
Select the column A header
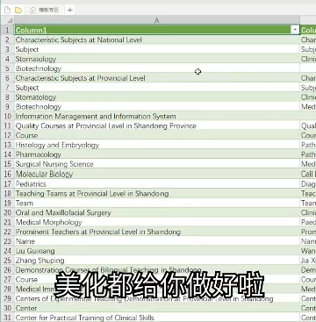[x=157, y=20]
